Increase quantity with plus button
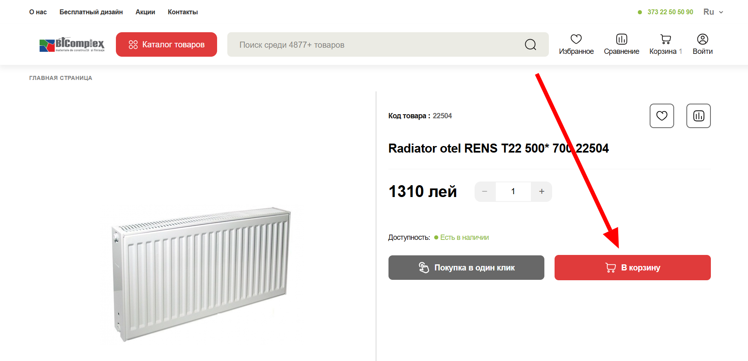This screenshot has height=361, width=748. (x=542, y=191)
